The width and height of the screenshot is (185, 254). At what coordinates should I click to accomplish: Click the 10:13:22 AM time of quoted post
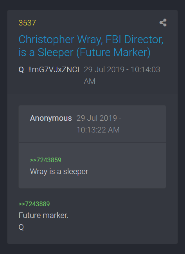(98, 130)
